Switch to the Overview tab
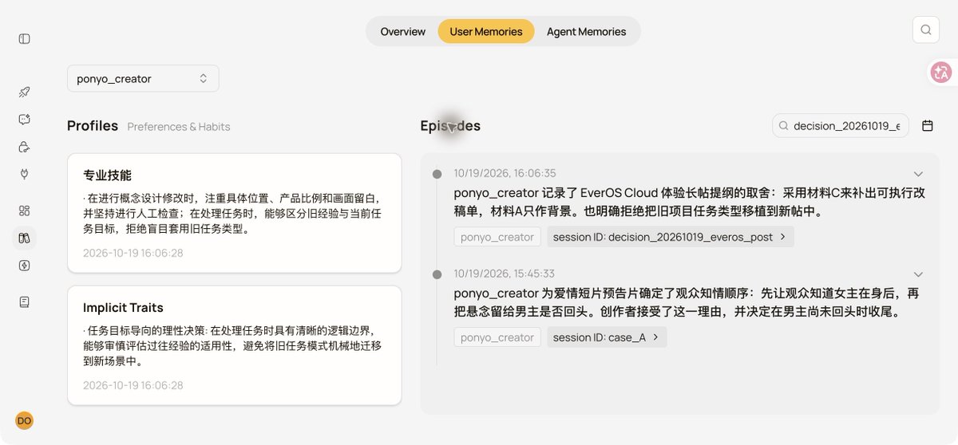Viewport: 958px width, 445px height. click(x=403, y=32)
